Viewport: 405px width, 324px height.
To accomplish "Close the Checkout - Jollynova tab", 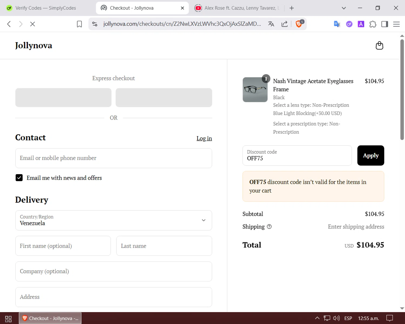I will click(183, 8).
